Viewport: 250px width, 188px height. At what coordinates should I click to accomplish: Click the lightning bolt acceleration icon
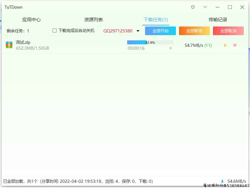tap(171, 48)
